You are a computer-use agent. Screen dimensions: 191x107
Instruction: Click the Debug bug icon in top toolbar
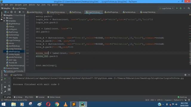(x=181, y=8)
